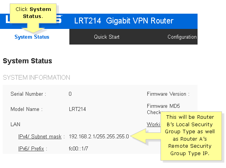Screen dimensions: 226x168
Task: Click the partially hidden Working link
Action: 154,124
